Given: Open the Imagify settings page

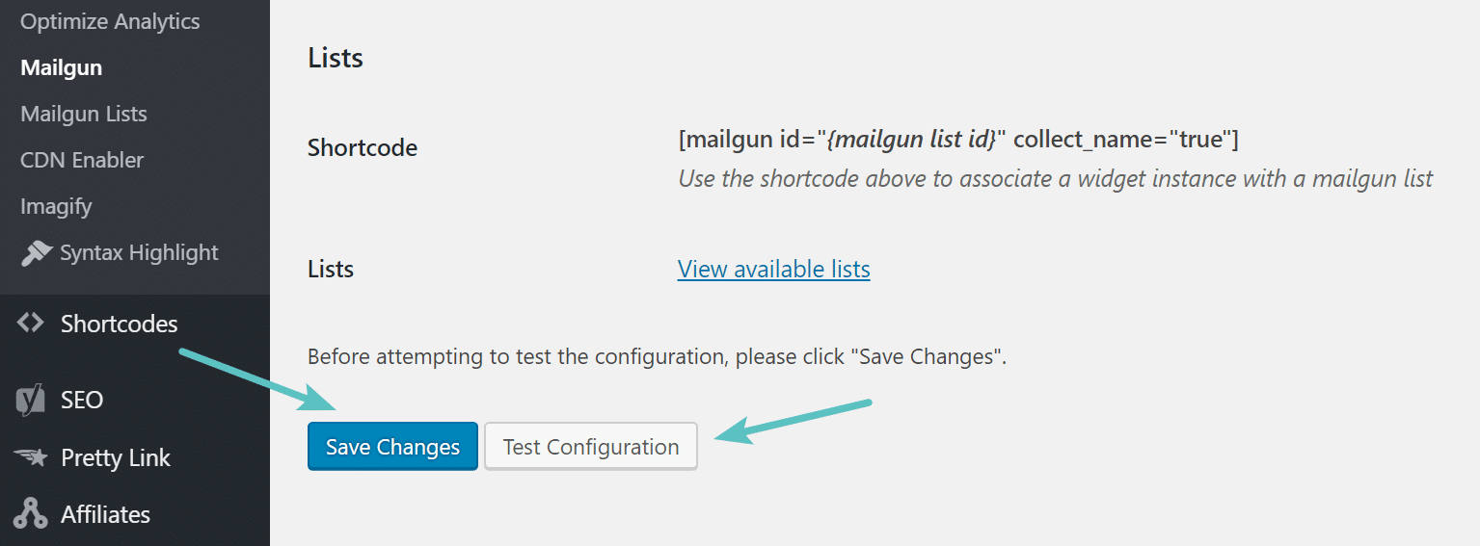Looking at the screenshot, I should 56,206.
